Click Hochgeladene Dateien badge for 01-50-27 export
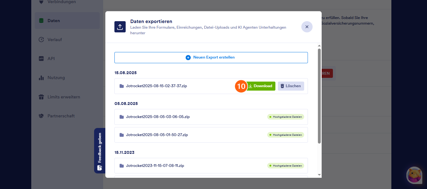The image size is (427, 189). pyautogui.click(x=285, y=135)
